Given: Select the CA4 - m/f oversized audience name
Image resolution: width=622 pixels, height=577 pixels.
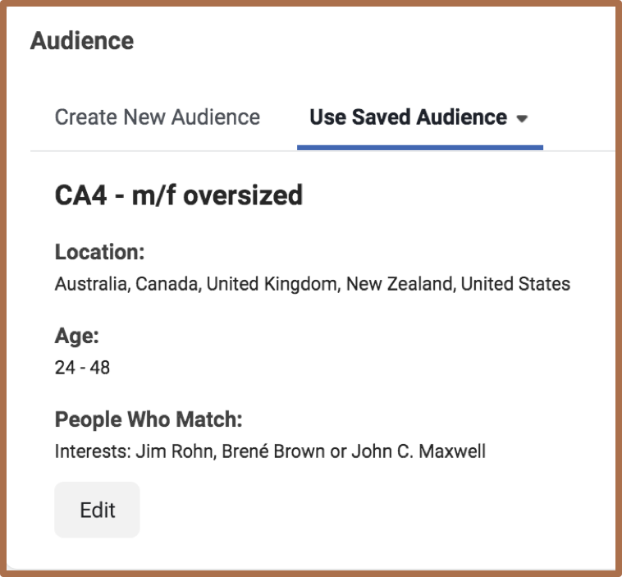Looking at the screenshot, I should point(179,195).
